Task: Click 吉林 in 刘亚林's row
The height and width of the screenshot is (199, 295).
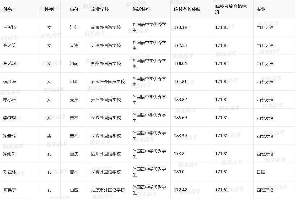Action: (74, 172)
